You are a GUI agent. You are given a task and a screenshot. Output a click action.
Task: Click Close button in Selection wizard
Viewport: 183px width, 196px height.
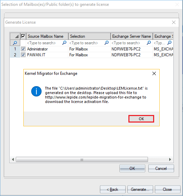168,189
